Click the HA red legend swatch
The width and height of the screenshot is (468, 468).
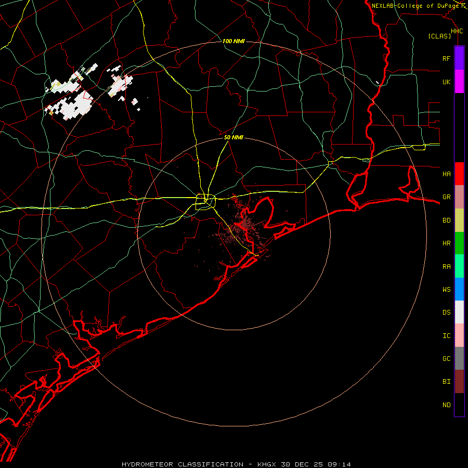tap(459, 174)
